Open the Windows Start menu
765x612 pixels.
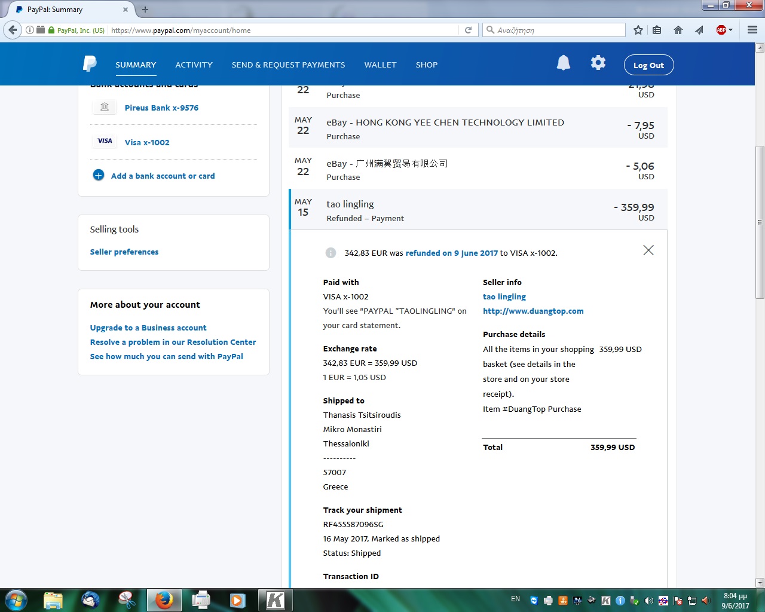[x=16, y=600]
